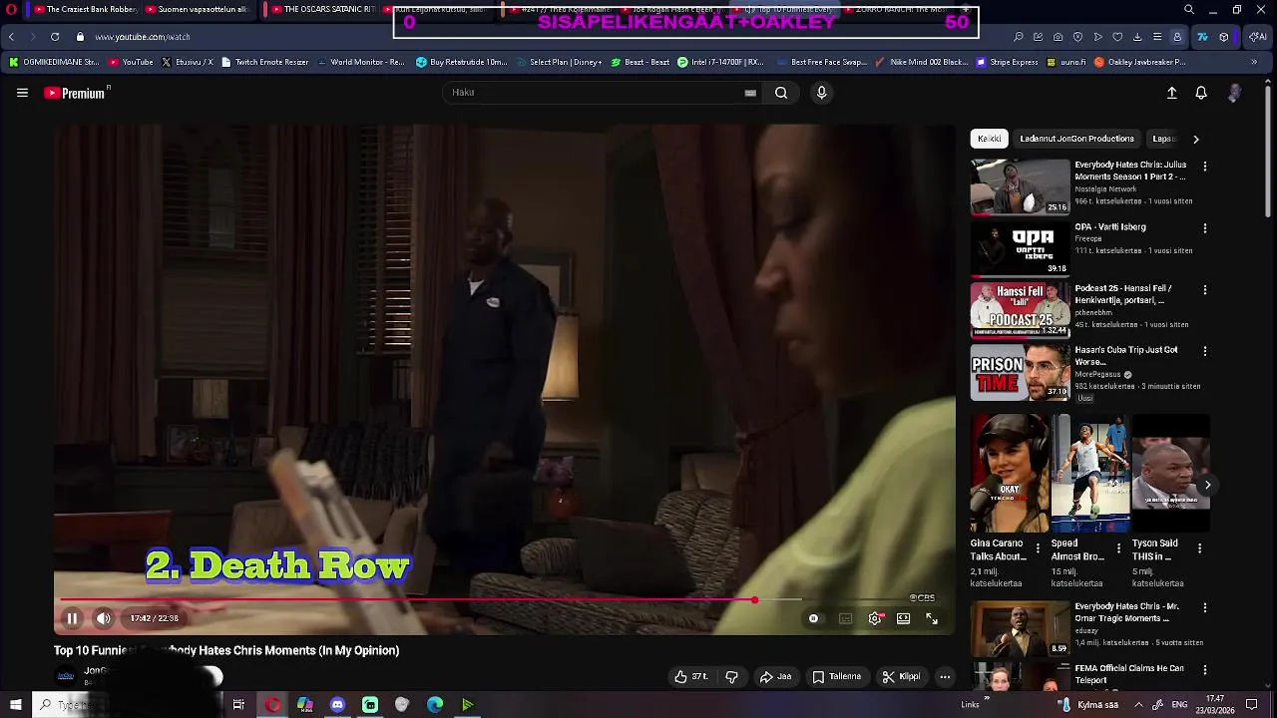Open the player settings gear
The image size is (1277, 718).
click(875, 618)
